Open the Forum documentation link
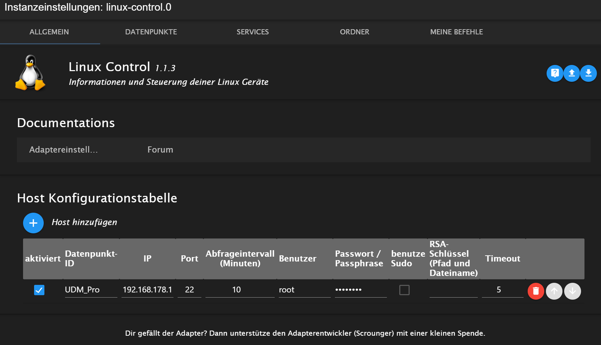The width and height of the screenshot is (601, 345). tap(160, 150)
